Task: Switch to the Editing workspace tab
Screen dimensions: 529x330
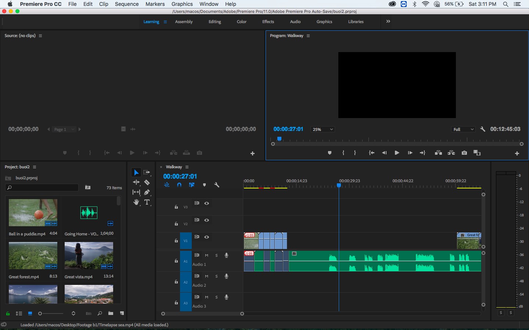Action: (215, 22)
